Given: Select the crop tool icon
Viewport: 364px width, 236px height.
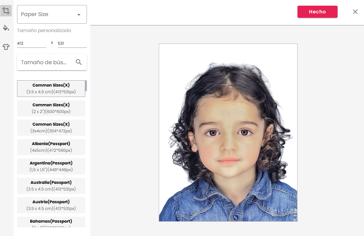Looking at the screenshot, I should (x=6, y=11).
